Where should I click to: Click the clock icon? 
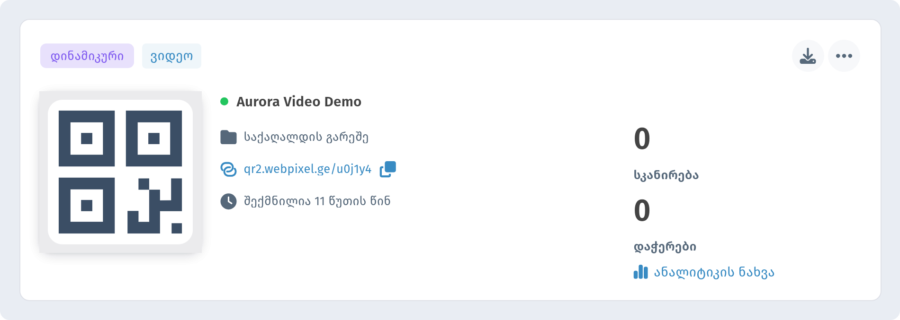[228, 201]
